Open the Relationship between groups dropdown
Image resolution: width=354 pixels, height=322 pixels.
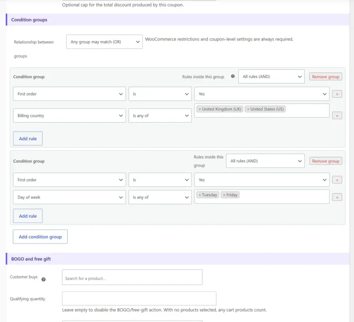point(105,42)
